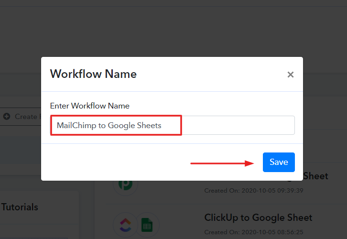The height and width of the screenshot is (239, 347).
Task: Close the Workflow Name dialog
Action: [290, 75]
